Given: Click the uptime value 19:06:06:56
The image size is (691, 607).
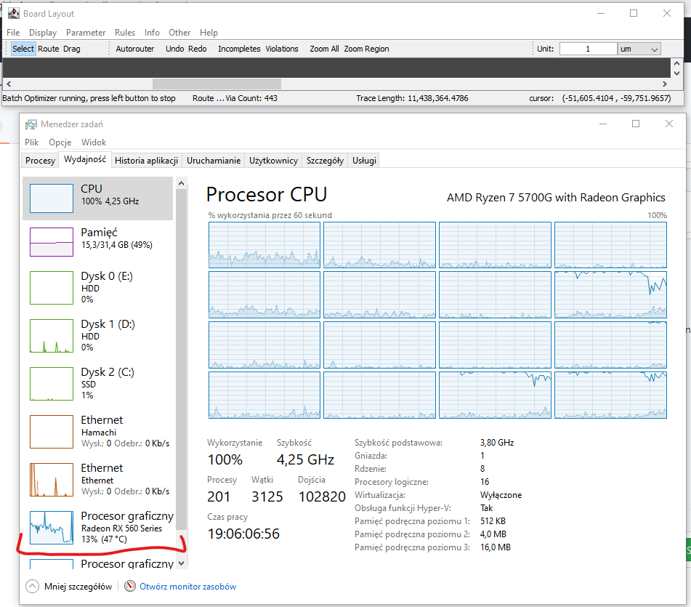Looking at the screenshot, I should click(243, 534).
